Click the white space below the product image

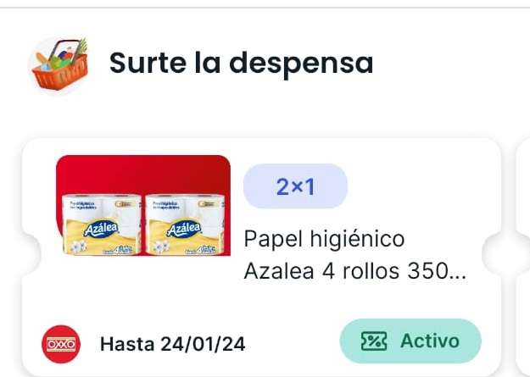[143, 287]
